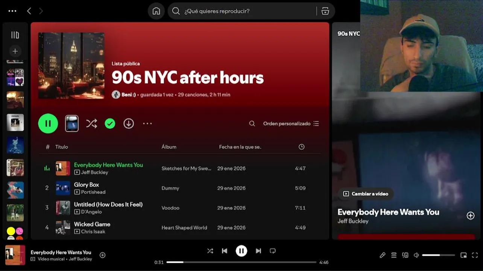Viewport: 483px width, 271px height.
Task: Play the Glory Box track
Action: pyautogui.click(x=87, y=184)
